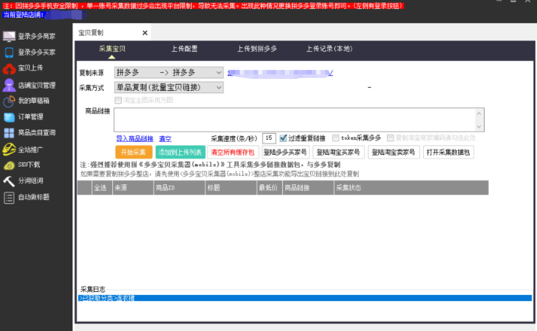Image resolution: width=537 pixels, height=331 pixels.
Task: Click the 分词组词 hammer icon
Action: (x=9, y=181)
